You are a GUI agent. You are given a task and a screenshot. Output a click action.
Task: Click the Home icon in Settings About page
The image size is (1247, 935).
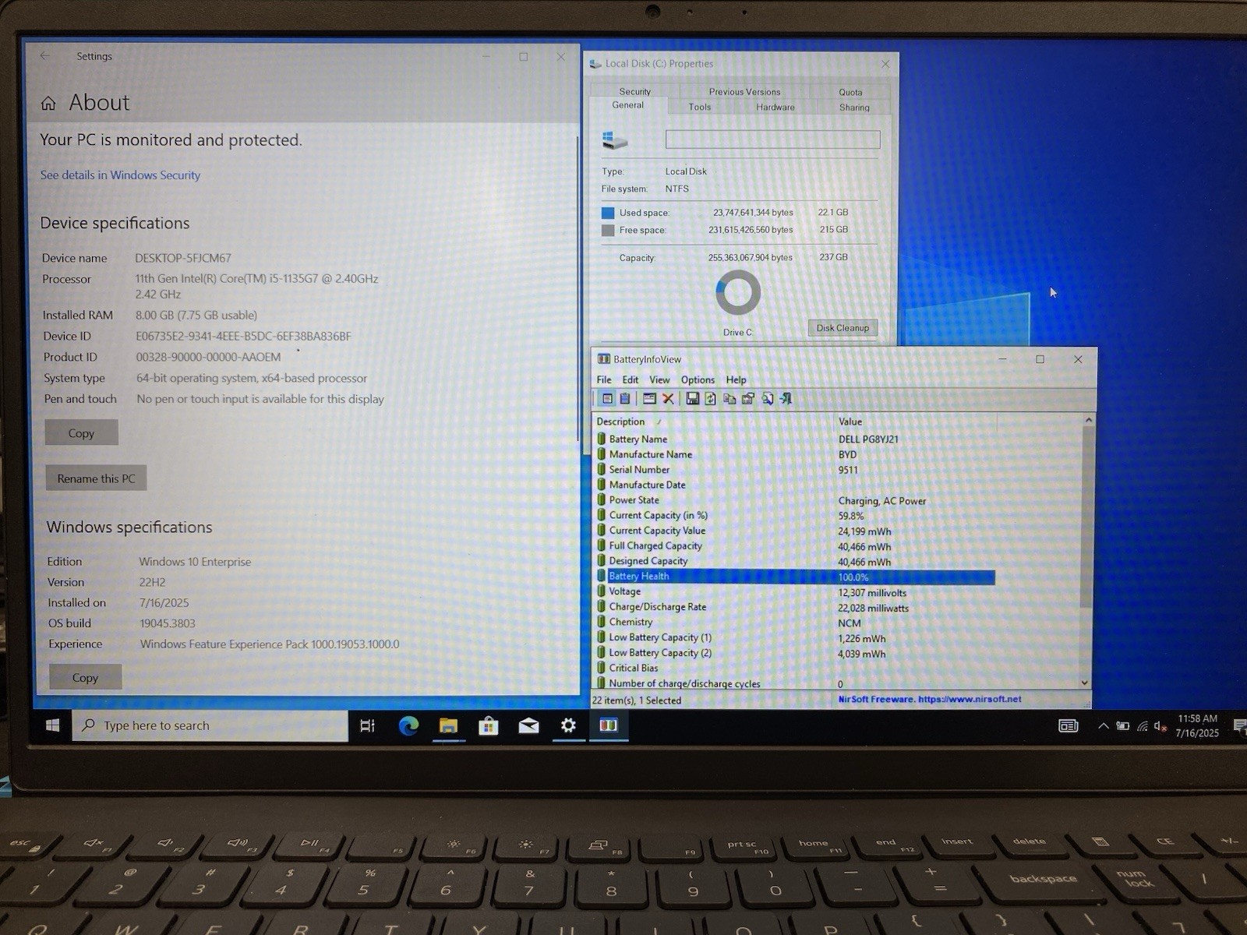(48, 103)
